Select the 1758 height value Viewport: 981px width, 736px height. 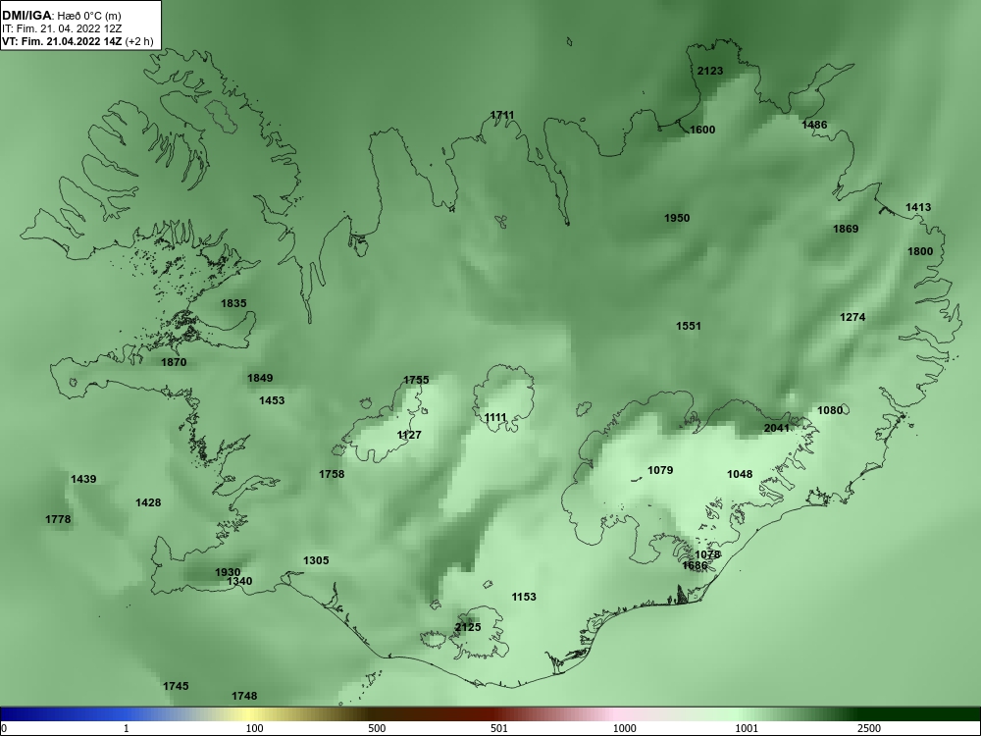(x=332, y=474)
